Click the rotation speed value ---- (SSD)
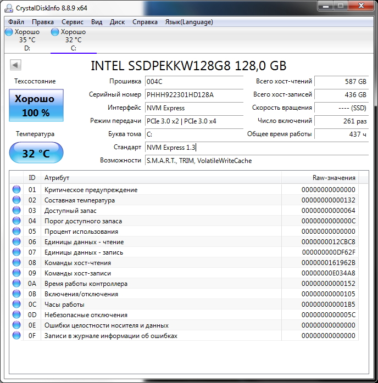 341,108
